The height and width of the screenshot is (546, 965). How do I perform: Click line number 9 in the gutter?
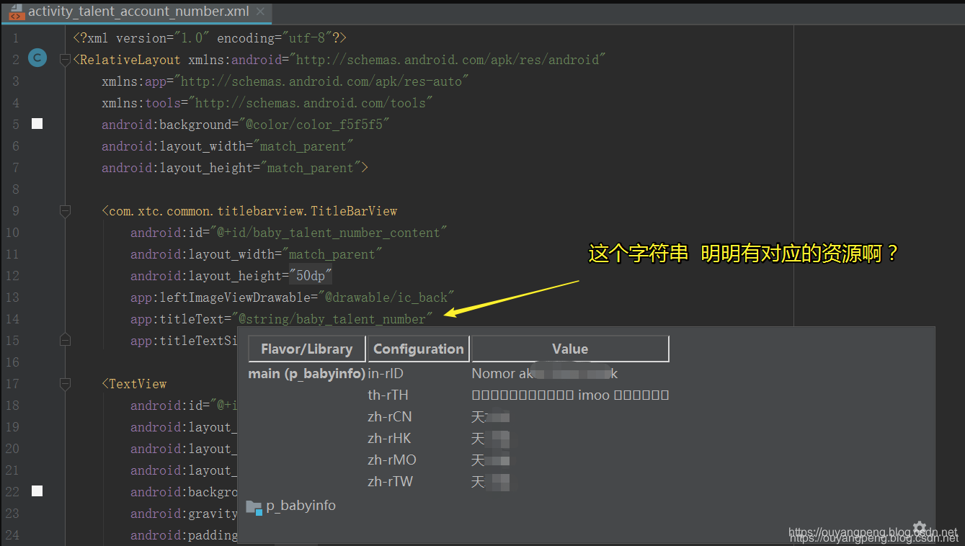(15, 210)
